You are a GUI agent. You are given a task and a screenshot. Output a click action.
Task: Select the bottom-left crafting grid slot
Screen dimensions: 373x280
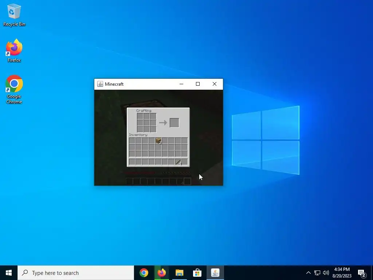click(x=140, y=129)
